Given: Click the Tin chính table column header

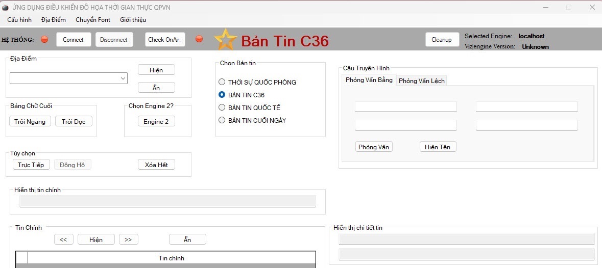Looking at the screenshot, I should [171, 258].
